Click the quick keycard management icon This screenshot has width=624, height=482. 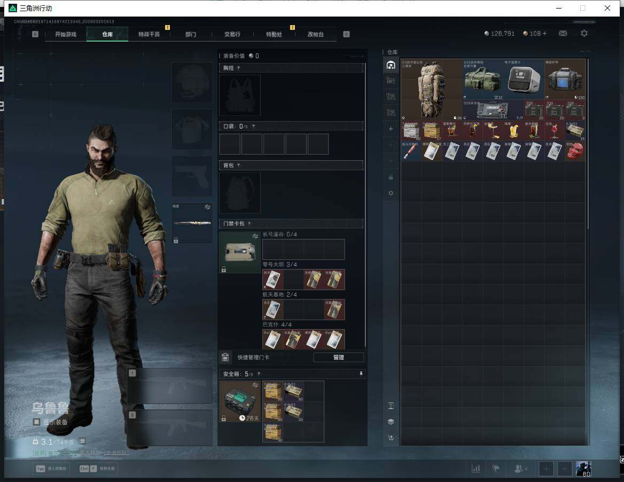[225, 357]
